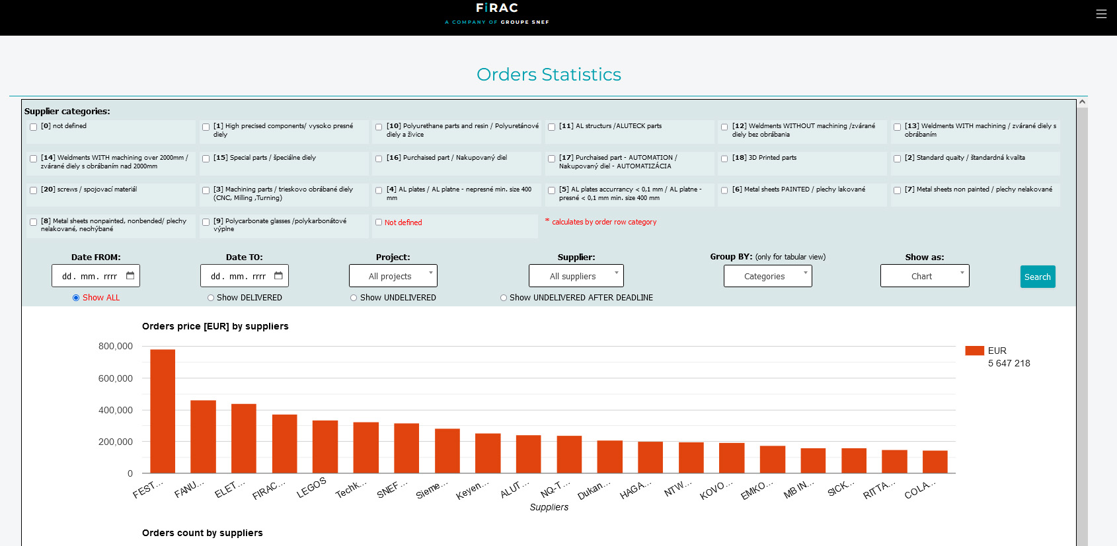Select Show UNDELIVERED AFTER DEADLINE option

coord(504,298)
